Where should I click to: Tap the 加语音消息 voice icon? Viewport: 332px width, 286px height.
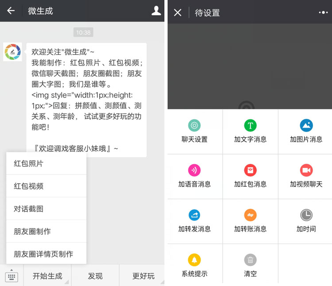click(x=194, y=170)
